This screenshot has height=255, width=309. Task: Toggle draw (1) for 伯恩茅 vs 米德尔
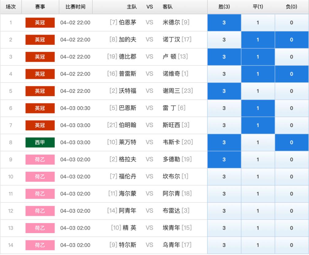(258, 22)
